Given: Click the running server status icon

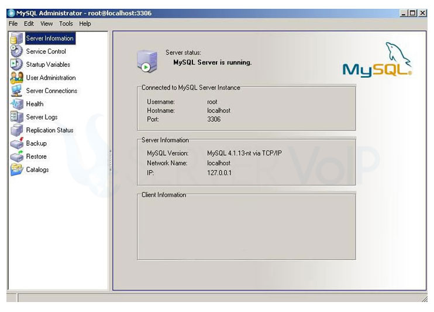Looking at the screenshot, I should click(x=148, y=61).
